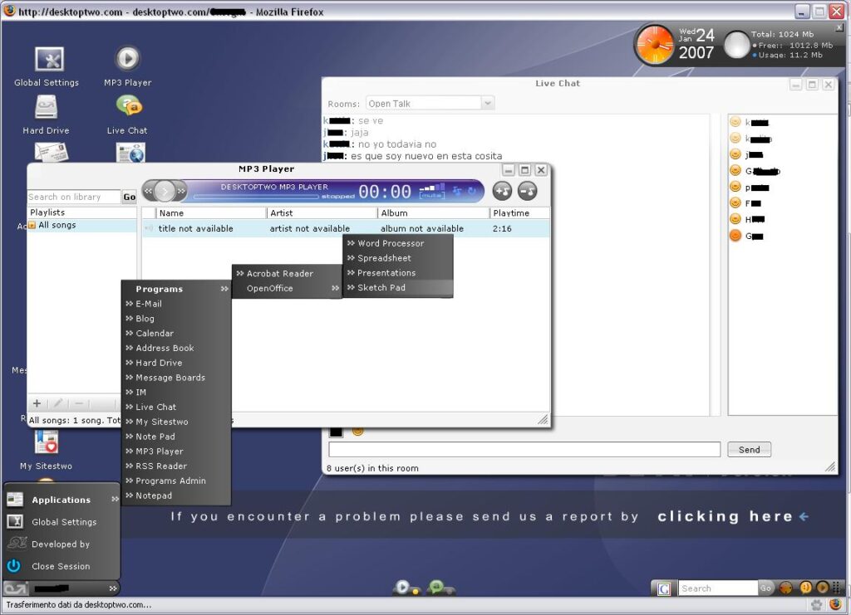The height and width of the screenshot is (615, 851).
Task: Expand Applications in the start menu
Action: click(x=61, y=500)
